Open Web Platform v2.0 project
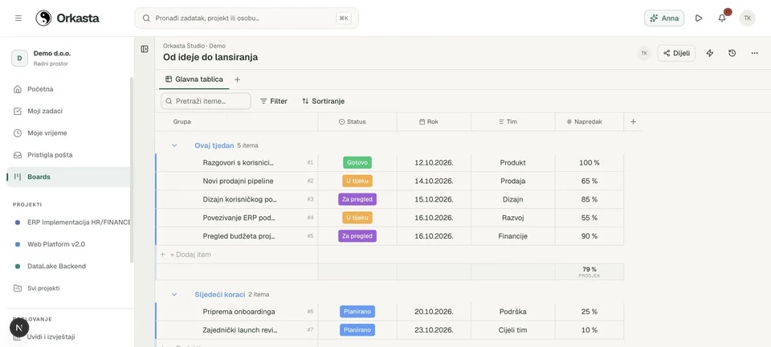The width and height of the screenshot is (771, 347). [68, 244]
